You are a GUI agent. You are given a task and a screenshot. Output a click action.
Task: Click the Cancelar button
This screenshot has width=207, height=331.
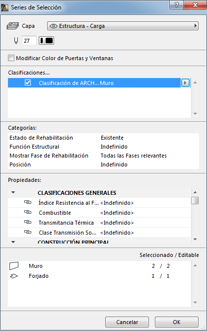click(127, 322)
